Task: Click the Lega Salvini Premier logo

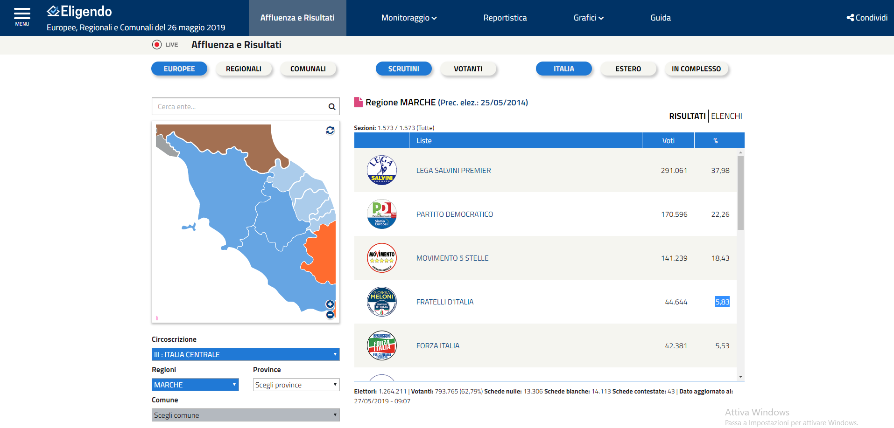Action: coord(382,170)
